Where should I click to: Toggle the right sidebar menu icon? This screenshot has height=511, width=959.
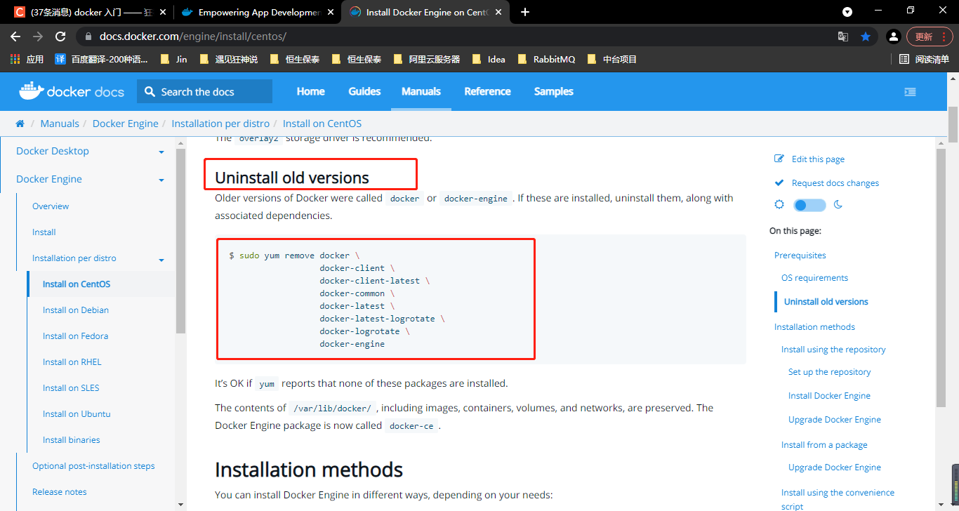pos(910,92)
